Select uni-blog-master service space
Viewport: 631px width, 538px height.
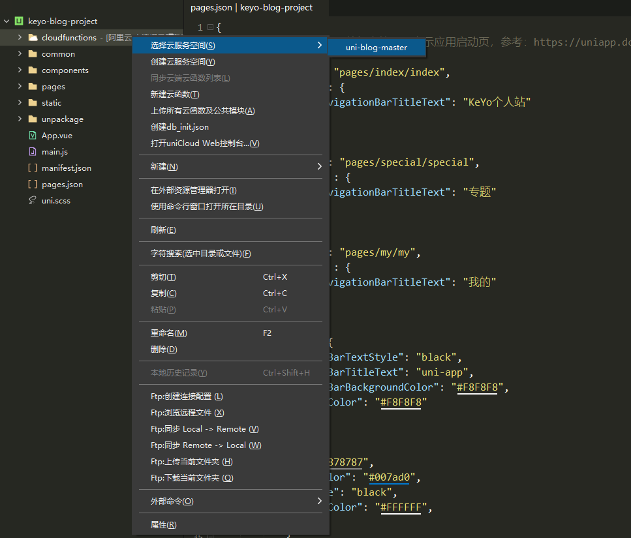tap(376, 47)
